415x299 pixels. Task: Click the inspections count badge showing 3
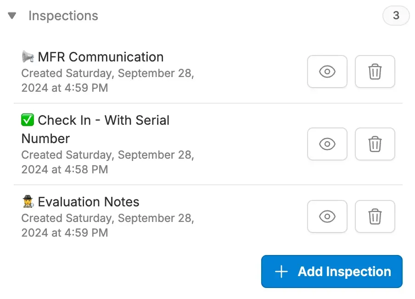(396, 16)
